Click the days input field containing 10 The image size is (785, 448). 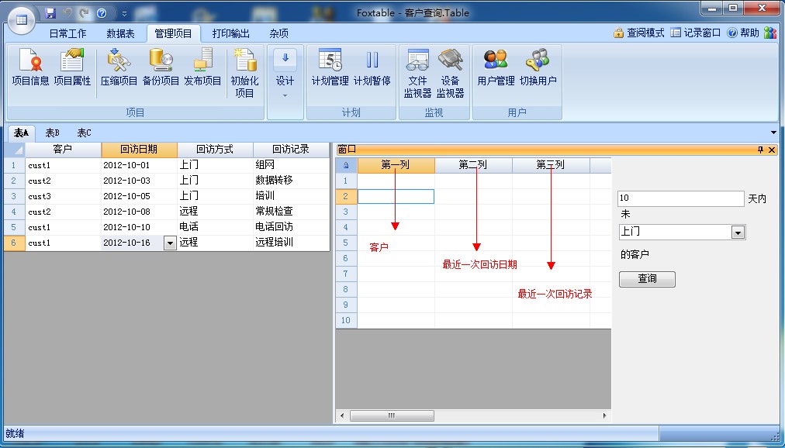pyautogui.click(x=680, y=199)
